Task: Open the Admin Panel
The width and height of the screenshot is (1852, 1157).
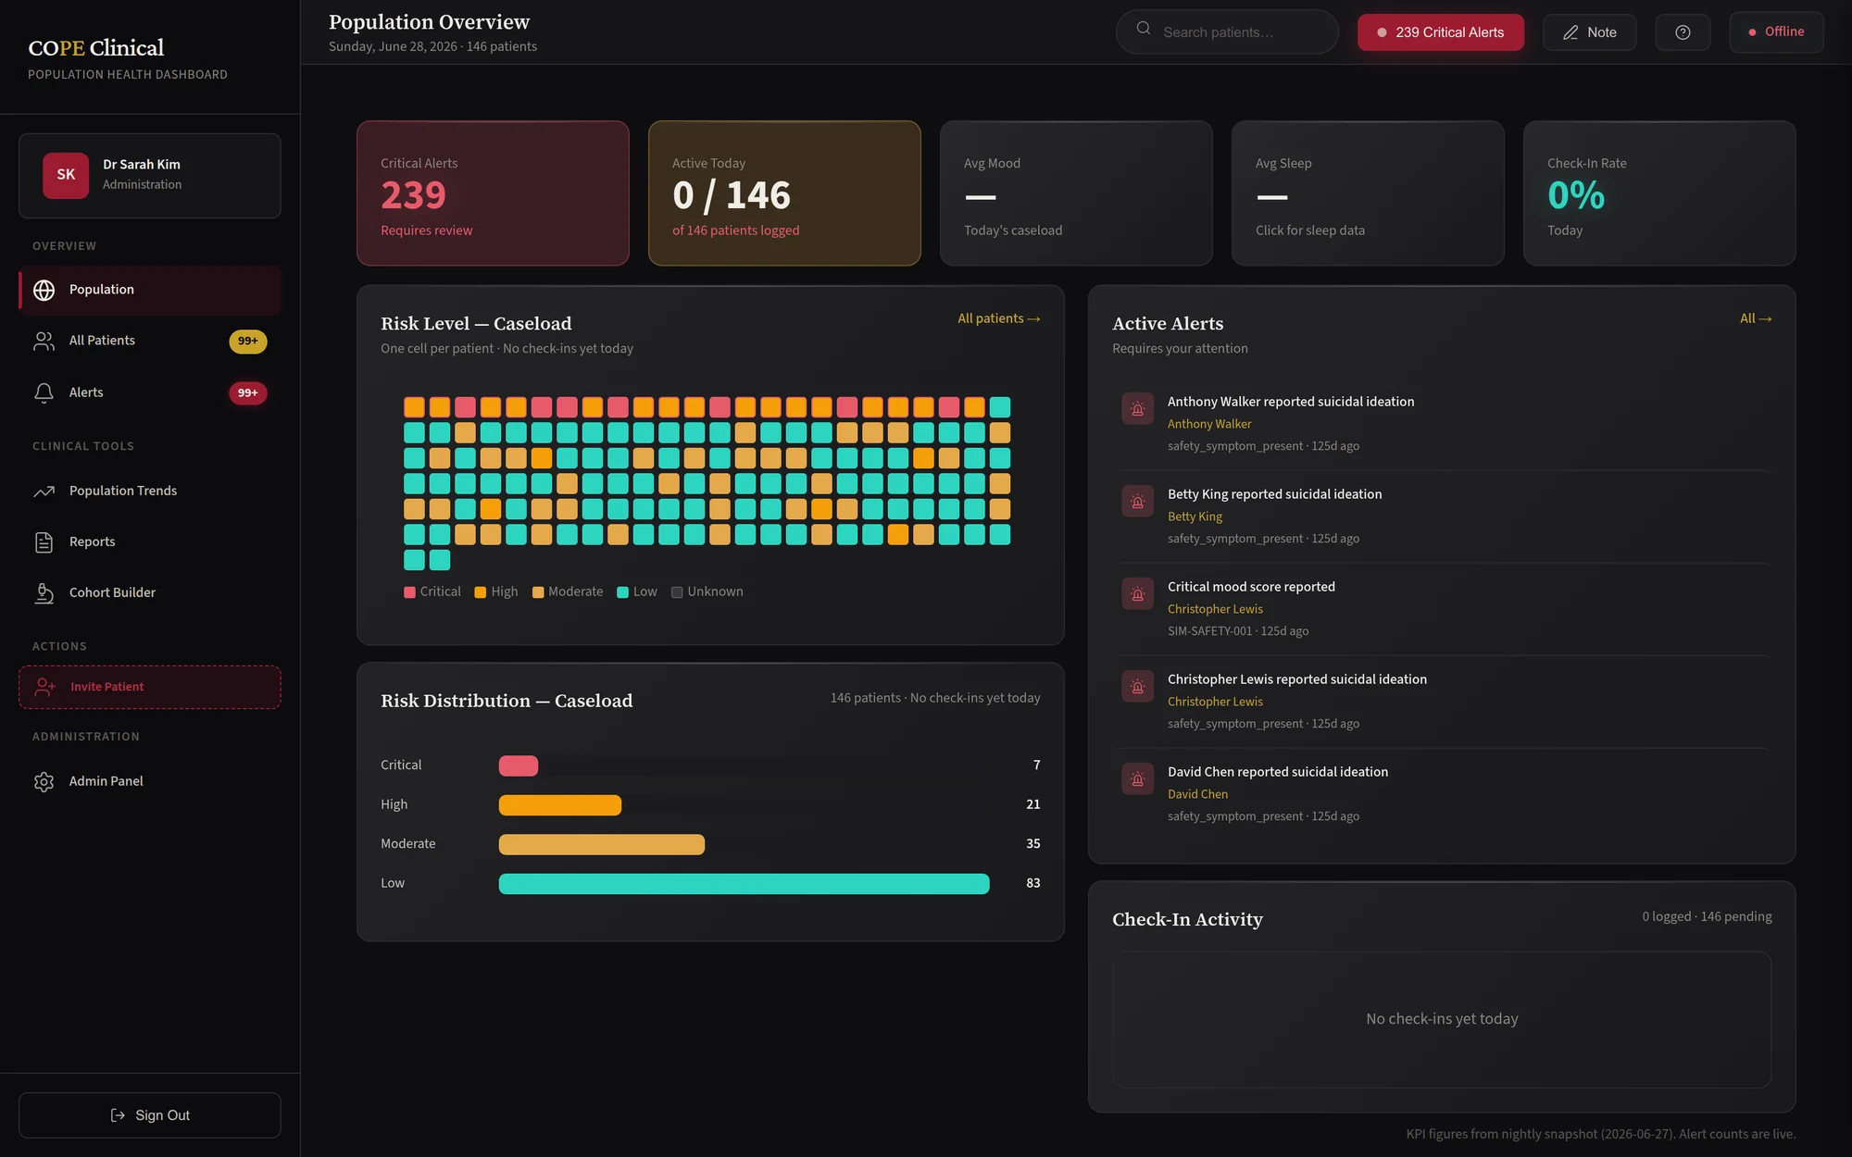Action: (149, 781)
